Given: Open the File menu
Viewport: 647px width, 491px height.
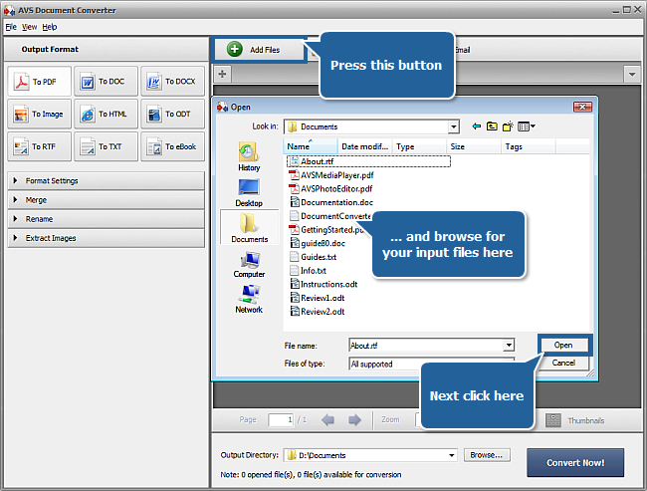Looking at the screenshot, I should click(11, 27).
